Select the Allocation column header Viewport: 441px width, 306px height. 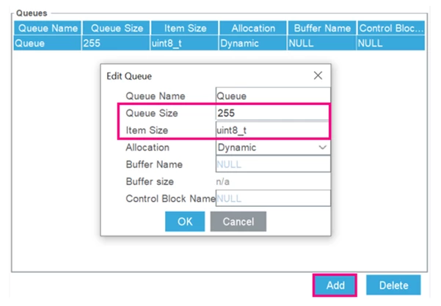click(253, 28)
